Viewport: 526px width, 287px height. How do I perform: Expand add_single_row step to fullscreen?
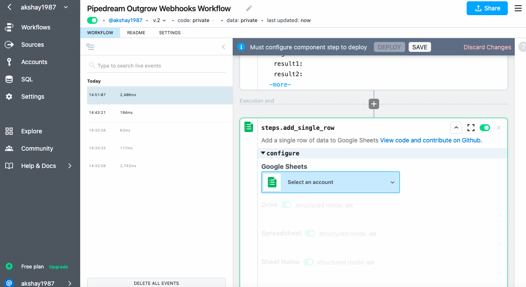point(471,128)
